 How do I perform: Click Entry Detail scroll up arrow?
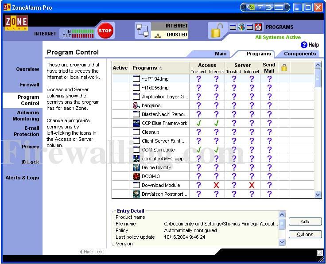[282, 214]
